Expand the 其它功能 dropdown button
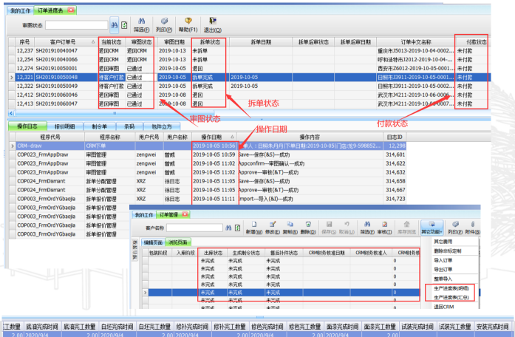The image size is (515, 337). (x=432, y=228)
